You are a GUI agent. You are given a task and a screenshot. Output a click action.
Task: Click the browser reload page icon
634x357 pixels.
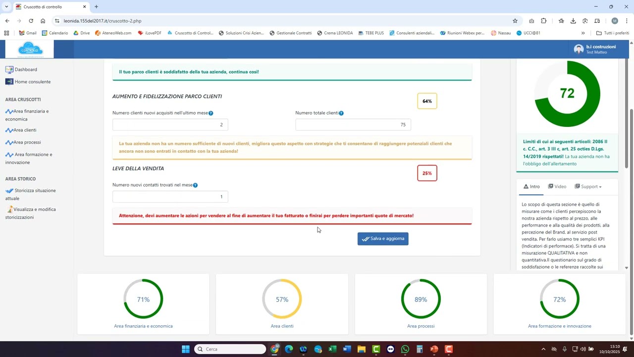(x=31, y=21)
